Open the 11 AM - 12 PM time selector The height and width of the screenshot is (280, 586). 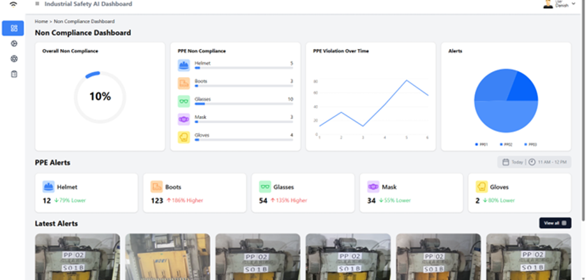549,162
